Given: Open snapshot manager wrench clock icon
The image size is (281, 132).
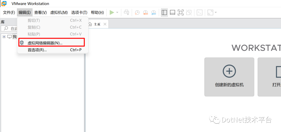Looking at the screenshot, I should pyautogui.click(x=154, y=12).
